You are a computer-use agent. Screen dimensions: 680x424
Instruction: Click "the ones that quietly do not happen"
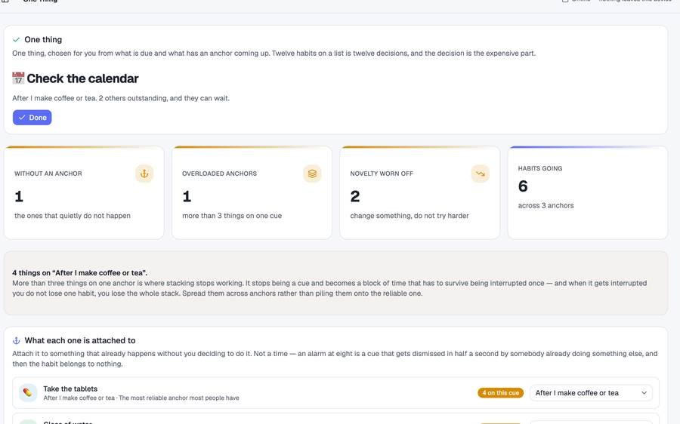pos(73,216)
